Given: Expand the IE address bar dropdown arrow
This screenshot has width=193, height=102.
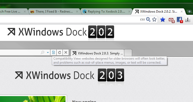Looking at the screenshot, I should point(48,53).
